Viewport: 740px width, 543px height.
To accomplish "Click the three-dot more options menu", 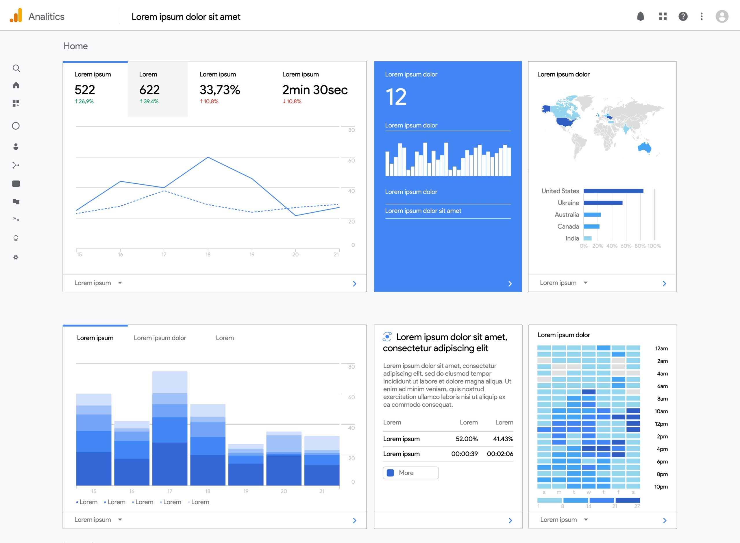I will [x=702, y=16].
